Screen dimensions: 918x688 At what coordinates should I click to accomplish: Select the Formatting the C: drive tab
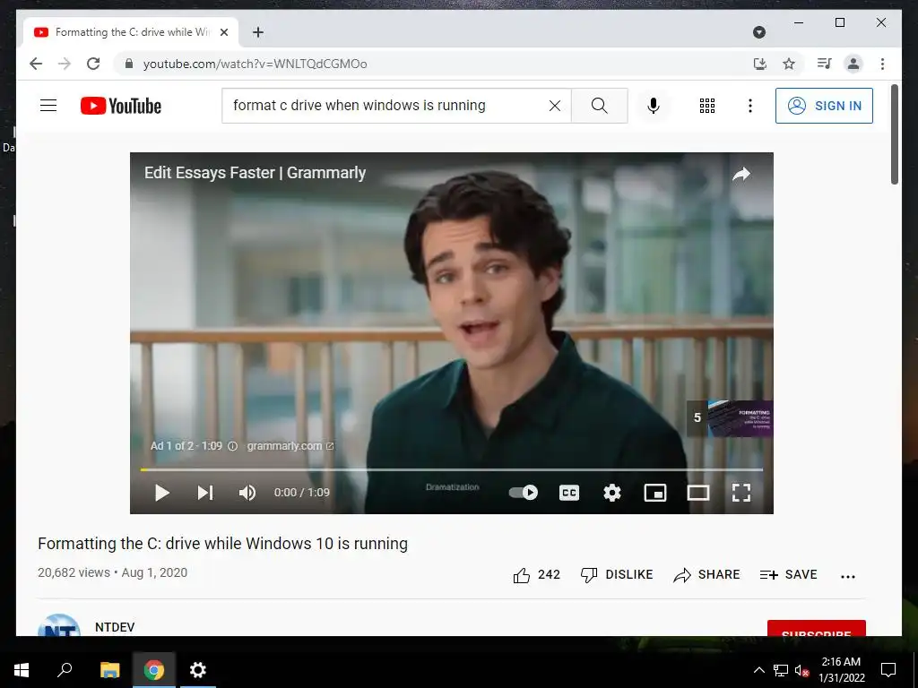(131, 32)
